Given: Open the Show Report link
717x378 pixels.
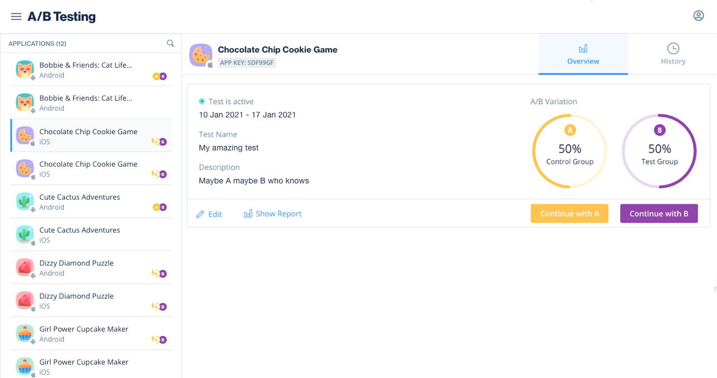Looking at the screenshot, I should click(x=278, y=214).
